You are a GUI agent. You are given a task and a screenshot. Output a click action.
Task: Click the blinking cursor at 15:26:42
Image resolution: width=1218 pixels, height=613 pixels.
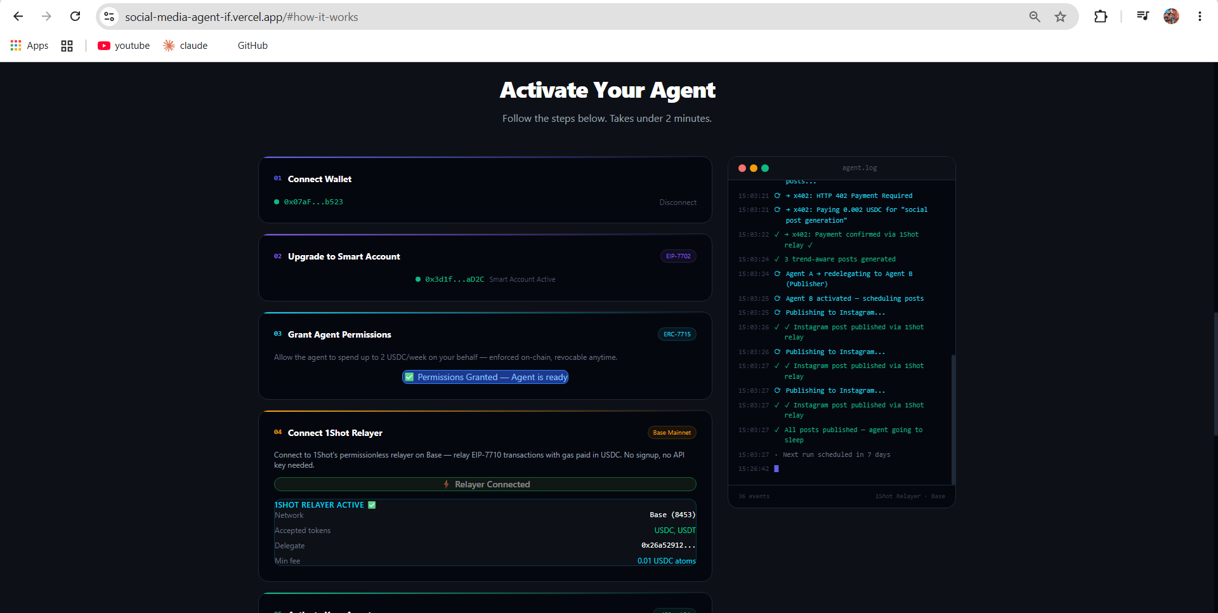[x=776, y=469]
